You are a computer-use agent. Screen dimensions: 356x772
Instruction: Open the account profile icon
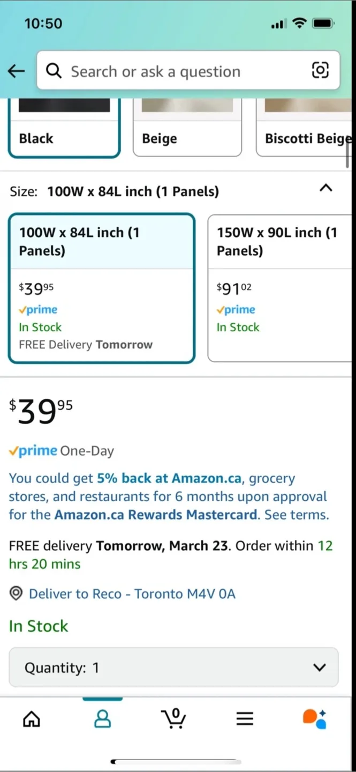click(102, 718)
